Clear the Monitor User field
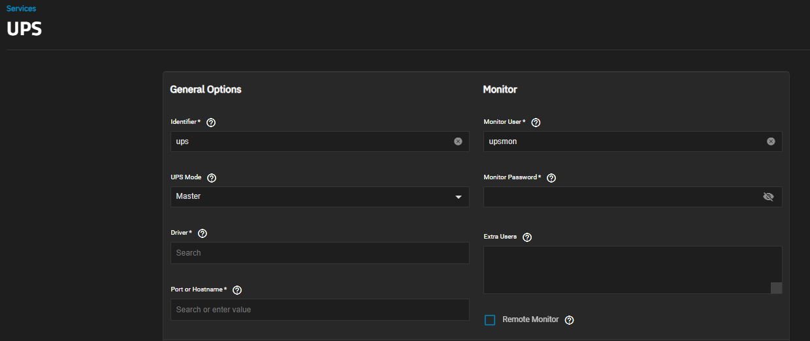Screen dimensions: 810x341 coord(771,141)
